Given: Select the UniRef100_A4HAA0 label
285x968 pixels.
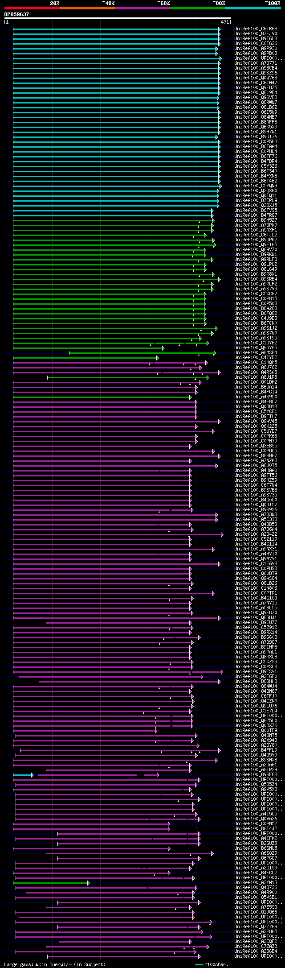Looking at the screenshot, I should [256, 471].
